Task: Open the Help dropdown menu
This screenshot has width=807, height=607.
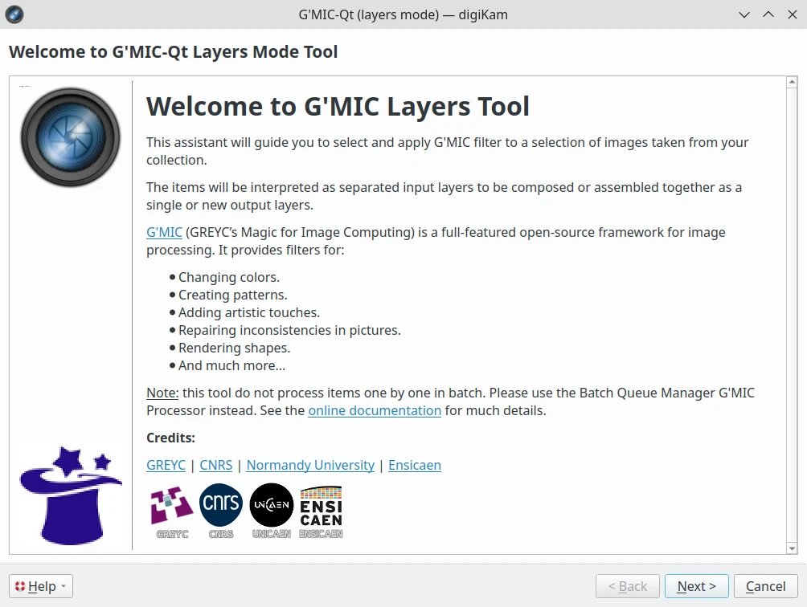Action: coord(41,586)
